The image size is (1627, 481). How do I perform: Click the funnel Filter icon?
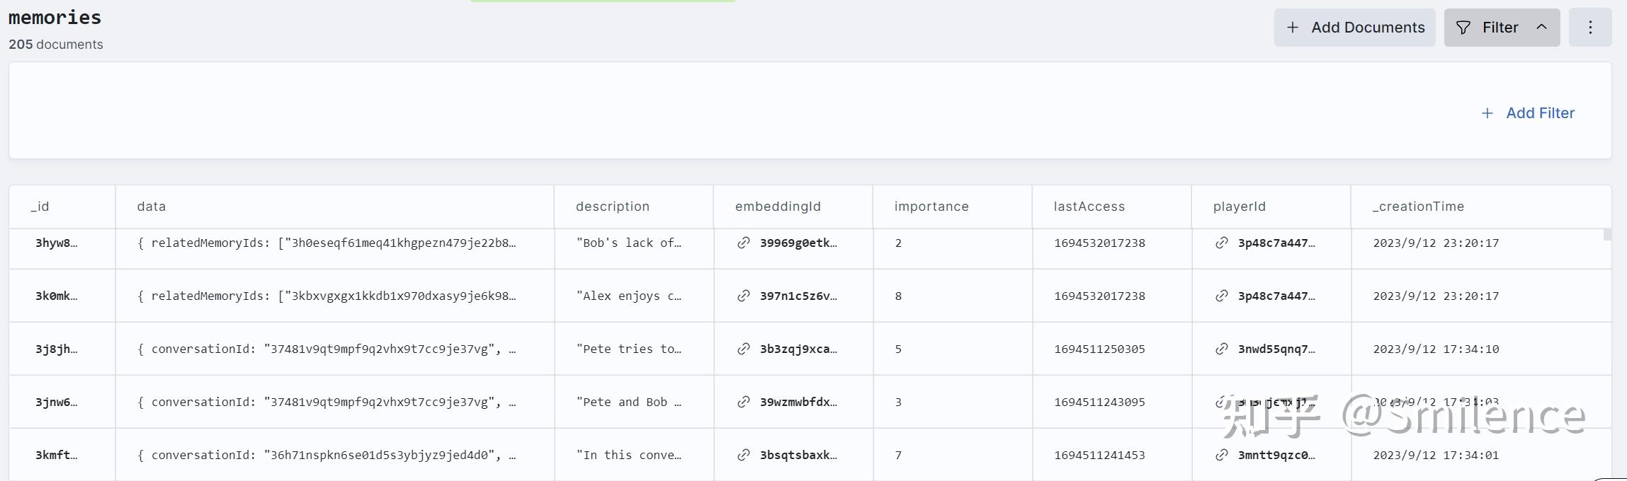pyautogui.click(x=1463, y=28)
